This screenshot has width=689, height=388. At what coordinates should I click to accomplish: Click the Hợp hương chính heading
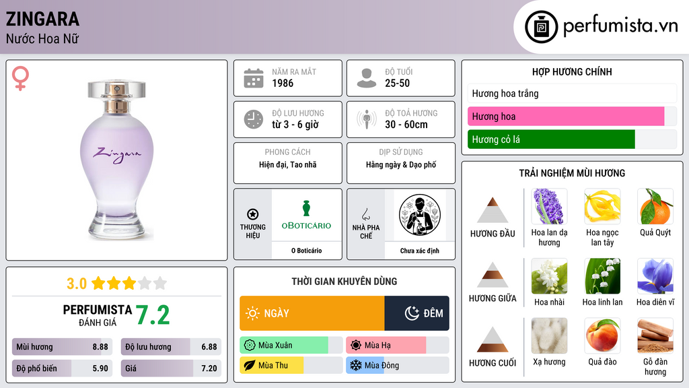(x=572, y=71)
